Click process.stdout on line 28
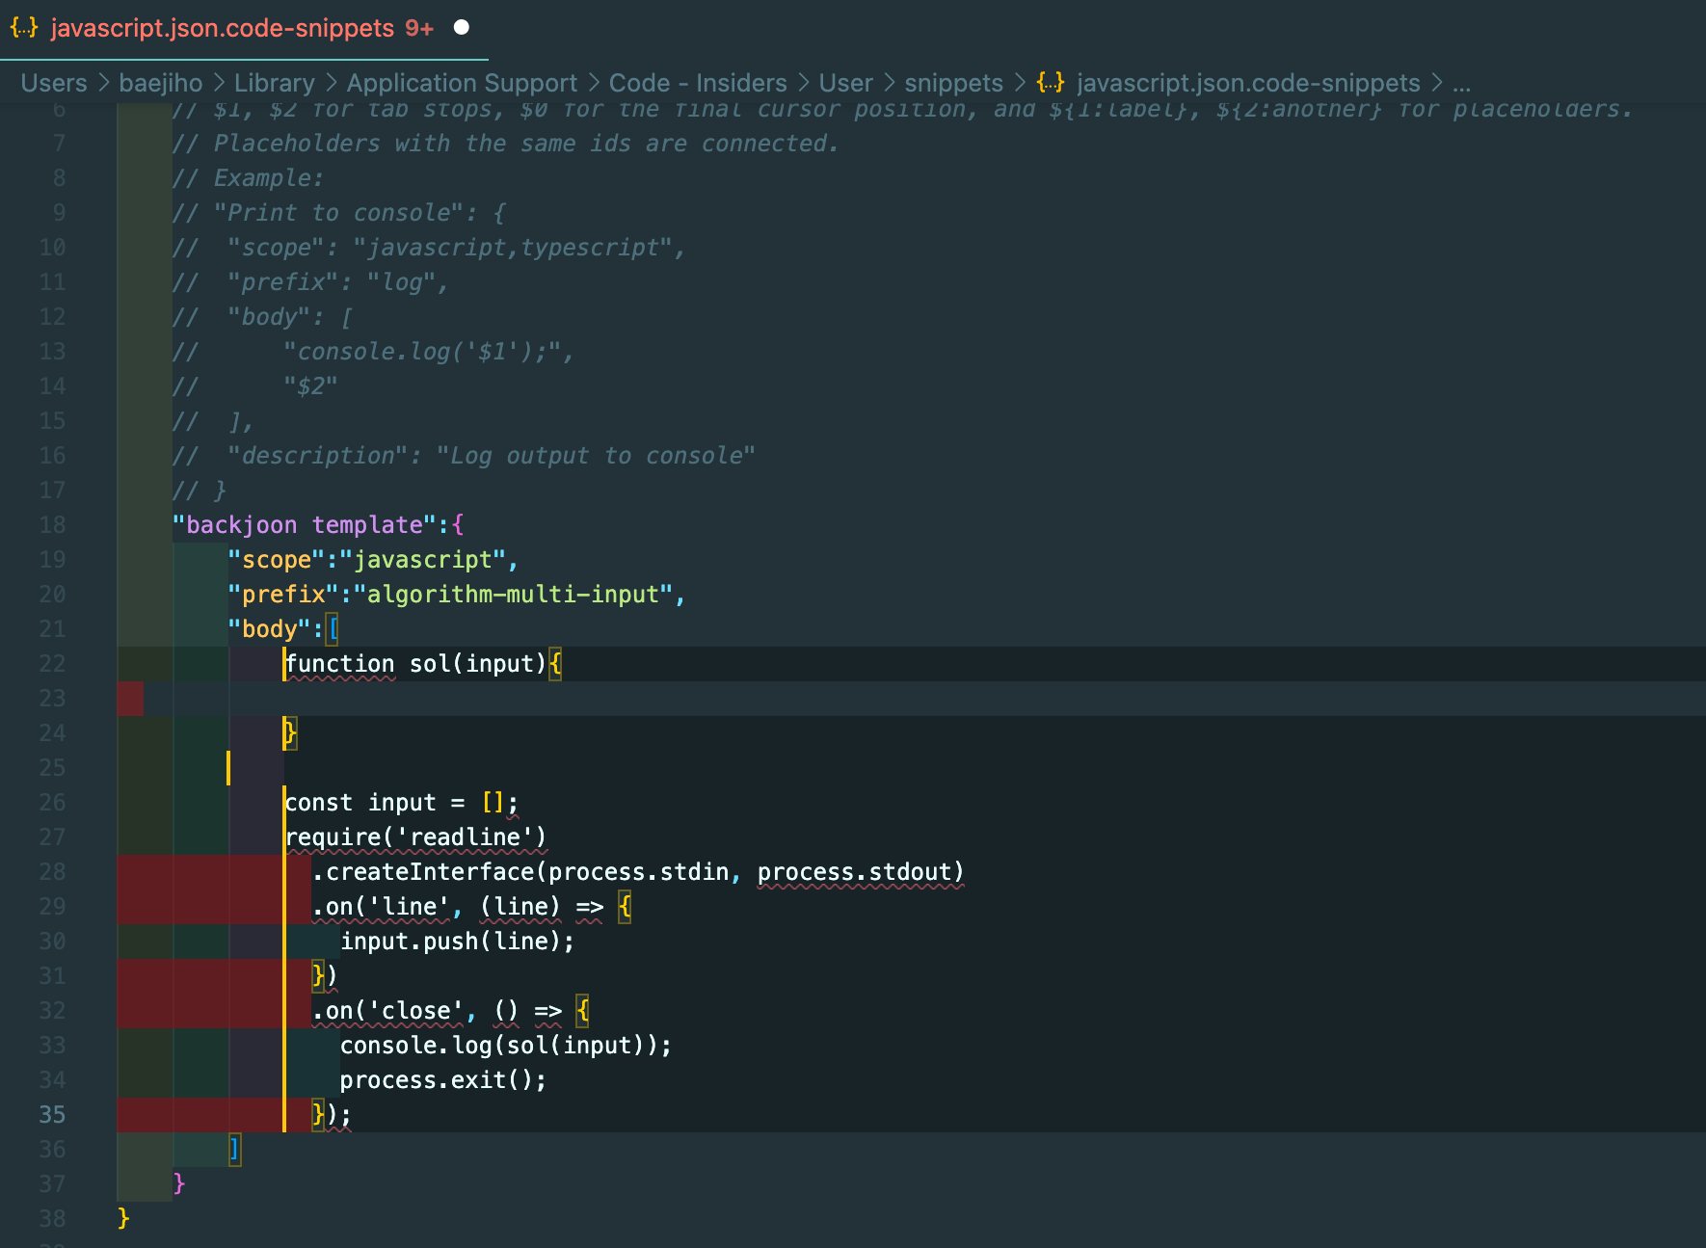 click(854, 872)
